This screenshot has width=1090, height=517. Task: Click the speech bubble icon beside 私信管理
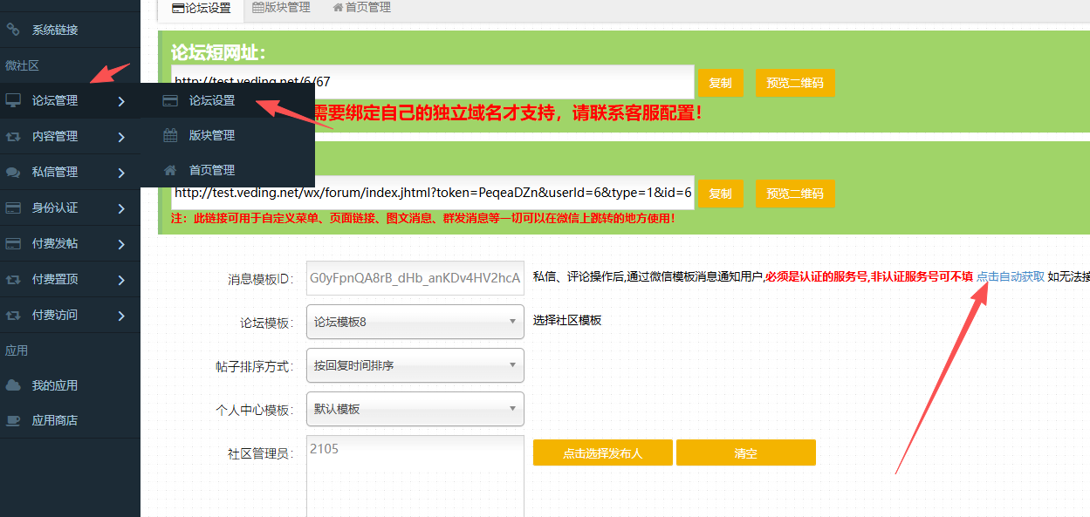point(13,172)
